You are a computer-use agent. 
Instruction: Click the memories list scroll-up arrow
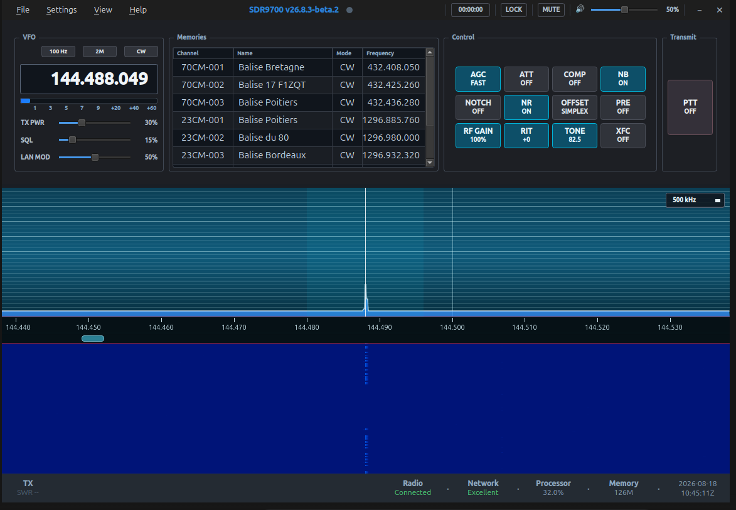pos(429,52)
